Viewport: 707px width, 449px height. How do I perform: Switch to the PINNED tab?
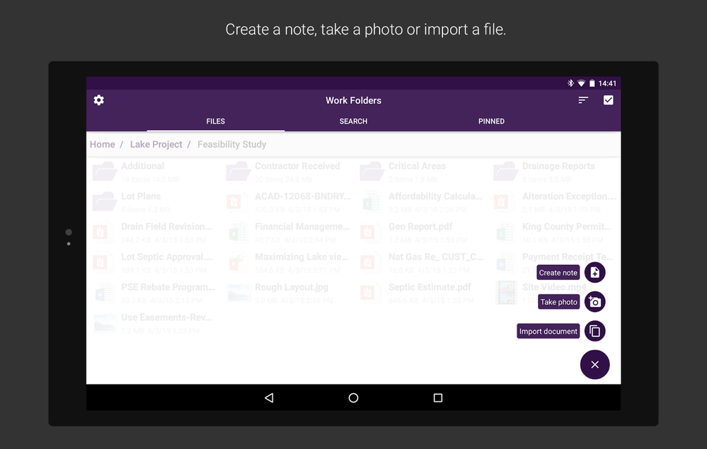tap(491, 121)
